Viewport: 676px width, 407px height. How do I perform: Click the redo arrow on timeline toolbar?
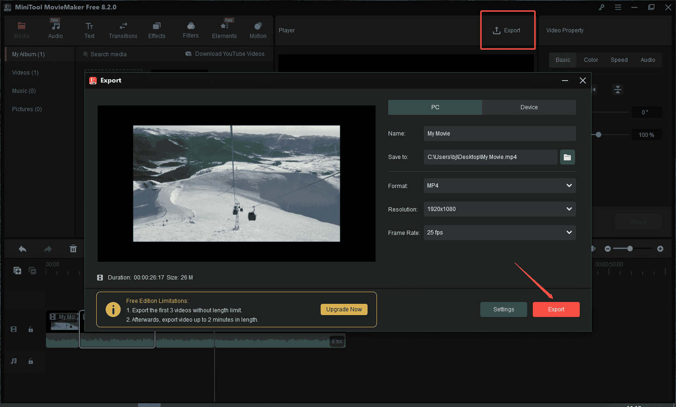click(48, 249)
